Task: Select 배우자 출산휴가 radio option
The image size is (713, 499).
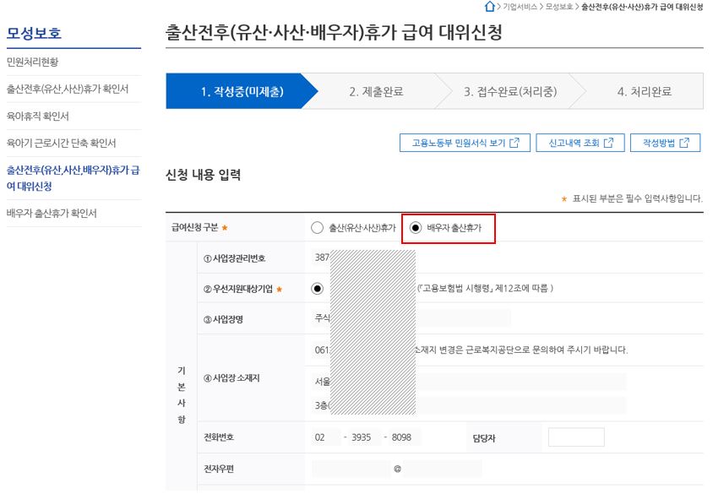Action: click(x=416, y=228)
